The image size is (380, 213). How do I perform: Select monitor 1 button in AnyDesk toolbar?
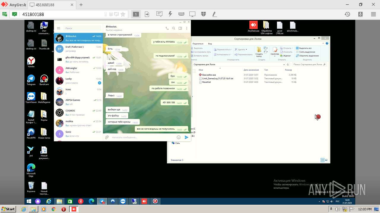coord(136,14)
